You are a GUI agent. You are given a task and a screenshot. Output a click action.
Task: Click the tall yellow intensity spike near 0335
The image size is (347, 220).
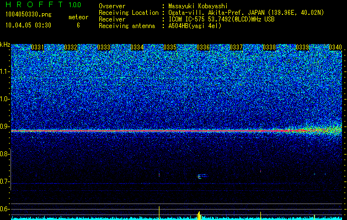(159, 213)
